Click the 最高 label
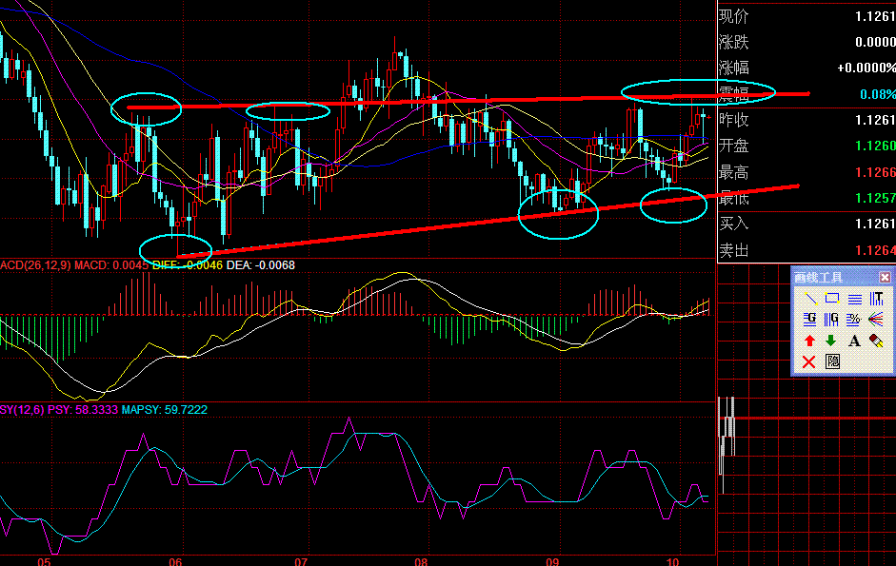The width and height of the screenshot is (896, 566). tap(734, 172)
